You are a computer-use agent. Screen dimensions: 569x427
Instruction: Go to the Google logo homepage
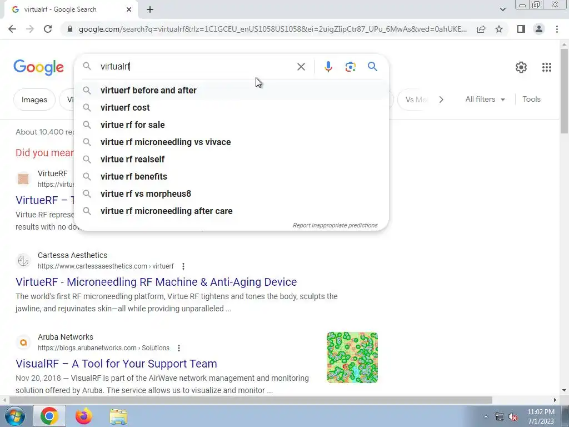38,67
